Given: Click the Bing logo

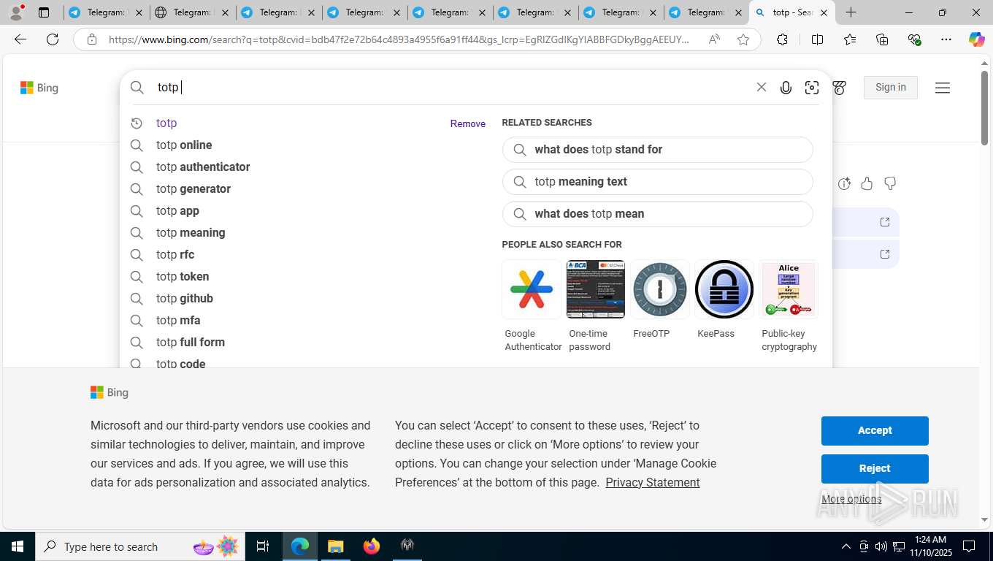Looking at the screenshot, I should pos(39,88).
